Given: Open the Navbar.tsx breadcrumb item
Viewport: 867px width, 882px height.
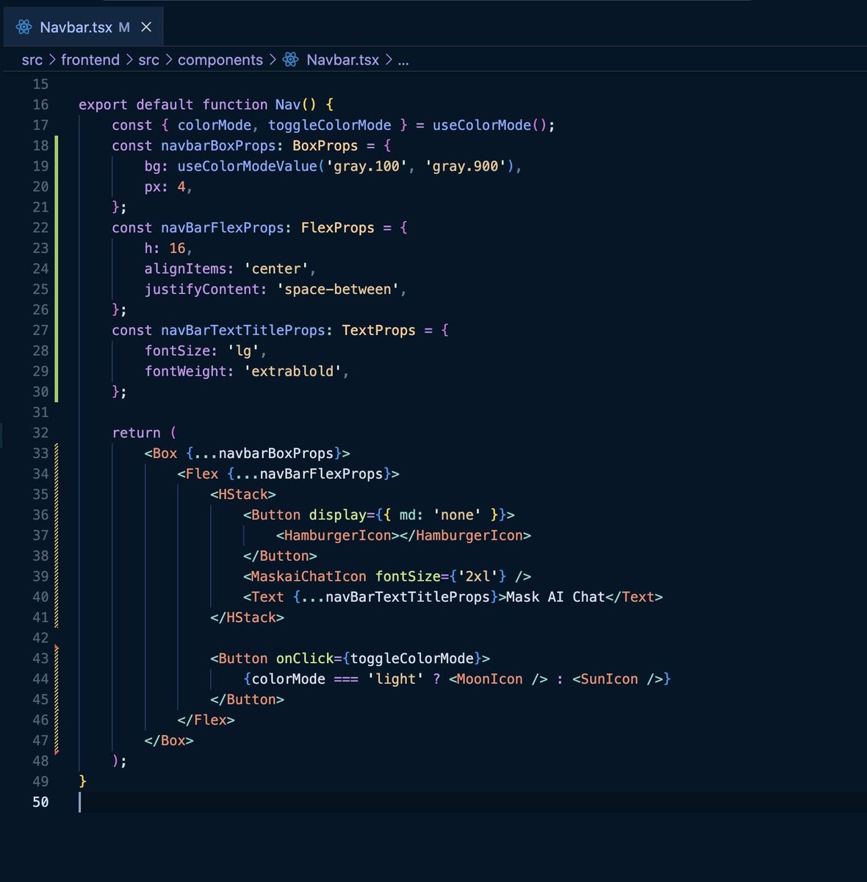Looking at the screenshot, I should (342, 60).
